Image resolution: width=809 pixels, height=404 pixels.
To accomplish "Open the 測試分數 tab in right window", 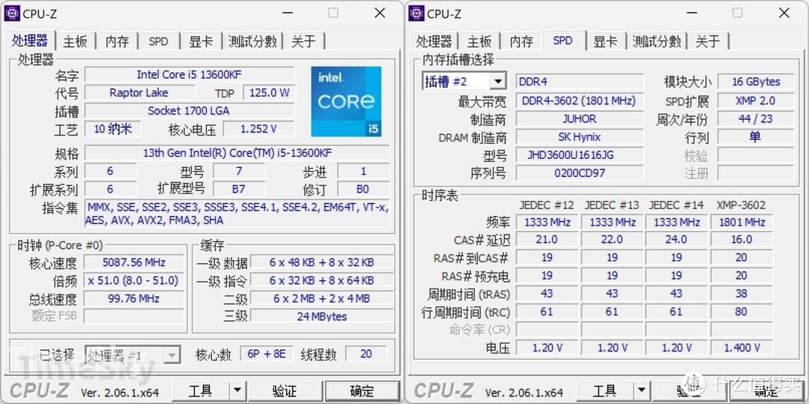I will coord(657,41).
